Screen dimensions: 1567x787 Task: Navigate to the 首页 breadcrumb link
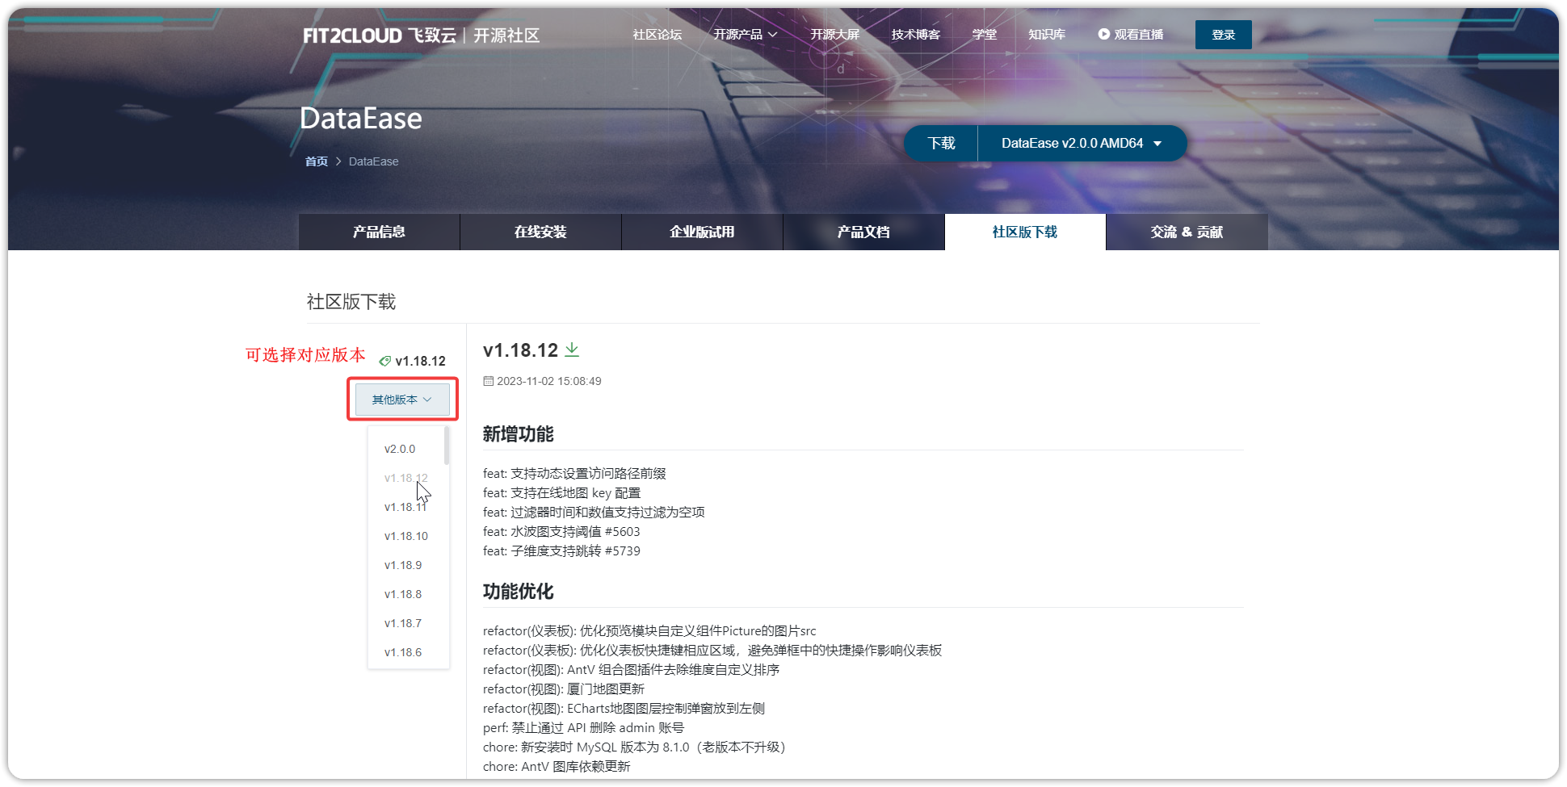316,161
